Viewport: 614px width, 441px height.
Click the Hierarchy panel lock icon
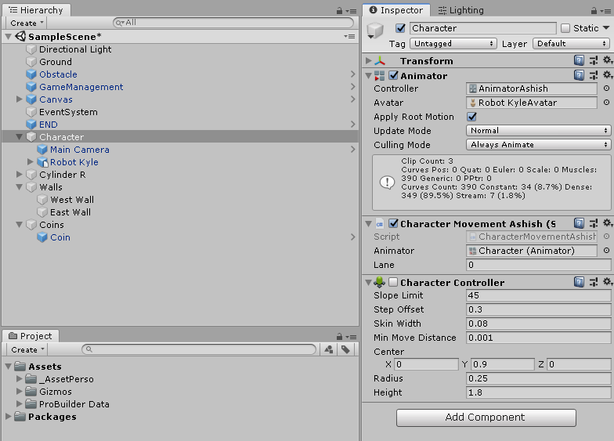340,11
